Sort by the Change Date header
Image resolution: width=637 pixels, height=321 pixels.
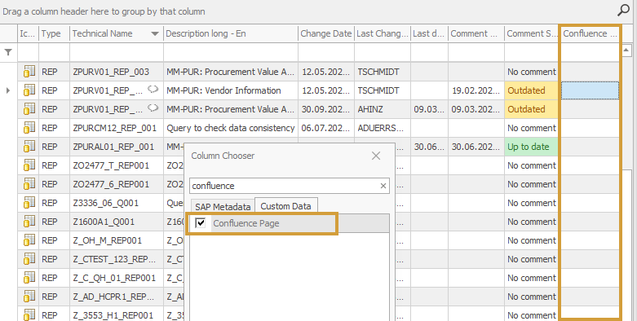click(325, 33)
